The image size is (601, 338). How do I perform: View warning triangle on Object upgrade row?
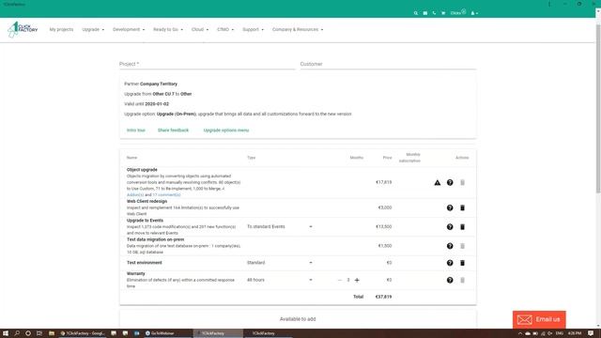pyautogui.click(x=438, y=183)
